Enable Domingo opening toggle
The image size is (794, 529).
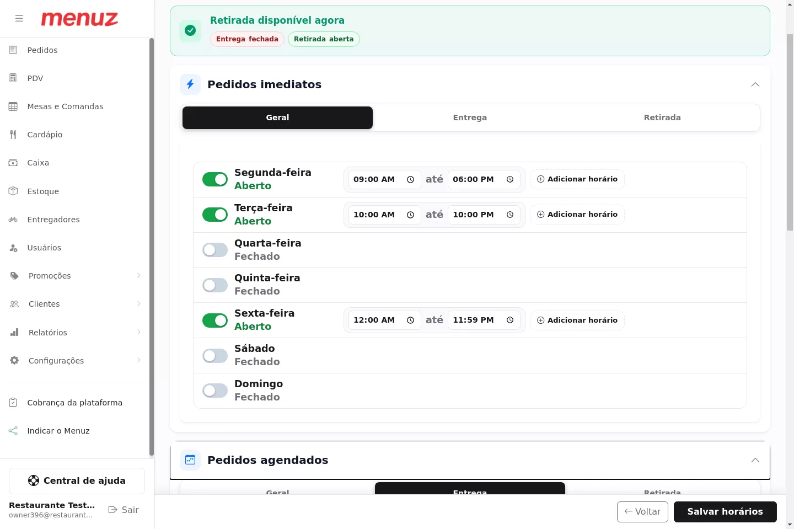(215, 391)
